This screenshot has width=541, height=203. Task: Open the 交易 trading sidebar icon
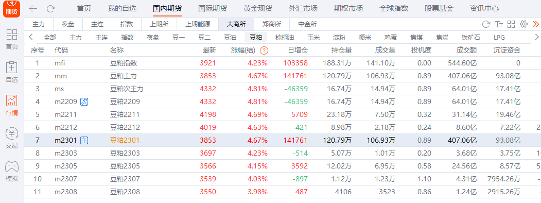pos(12,139)
